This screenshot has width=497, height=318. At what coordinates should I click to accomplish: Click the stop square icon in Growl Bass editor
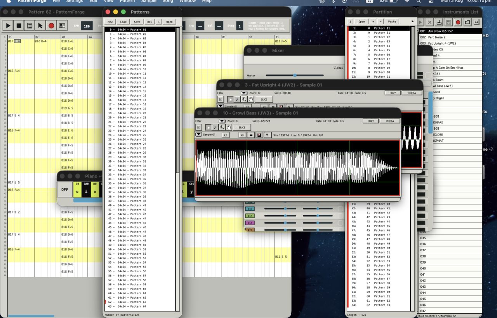251,135
